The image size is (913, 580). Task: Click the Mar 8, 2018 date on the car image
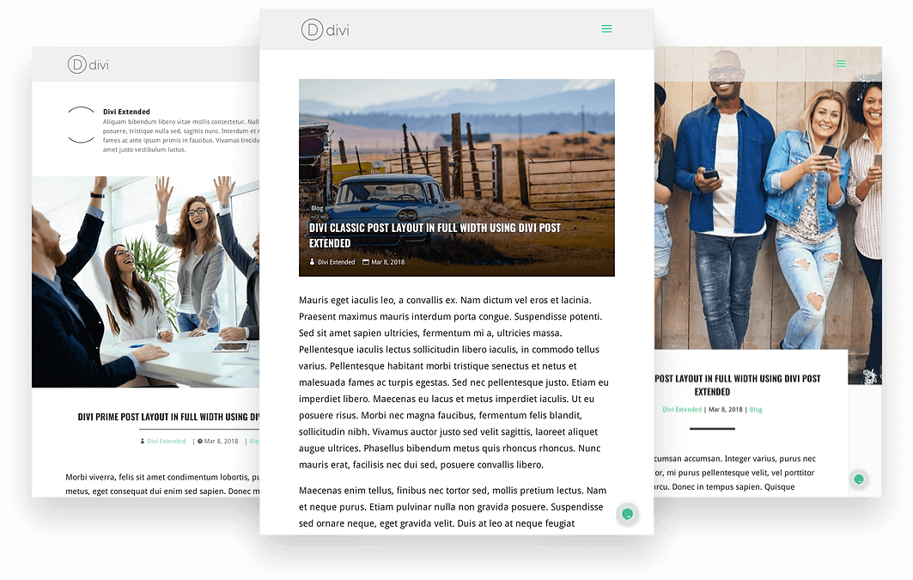pos(388,262)
